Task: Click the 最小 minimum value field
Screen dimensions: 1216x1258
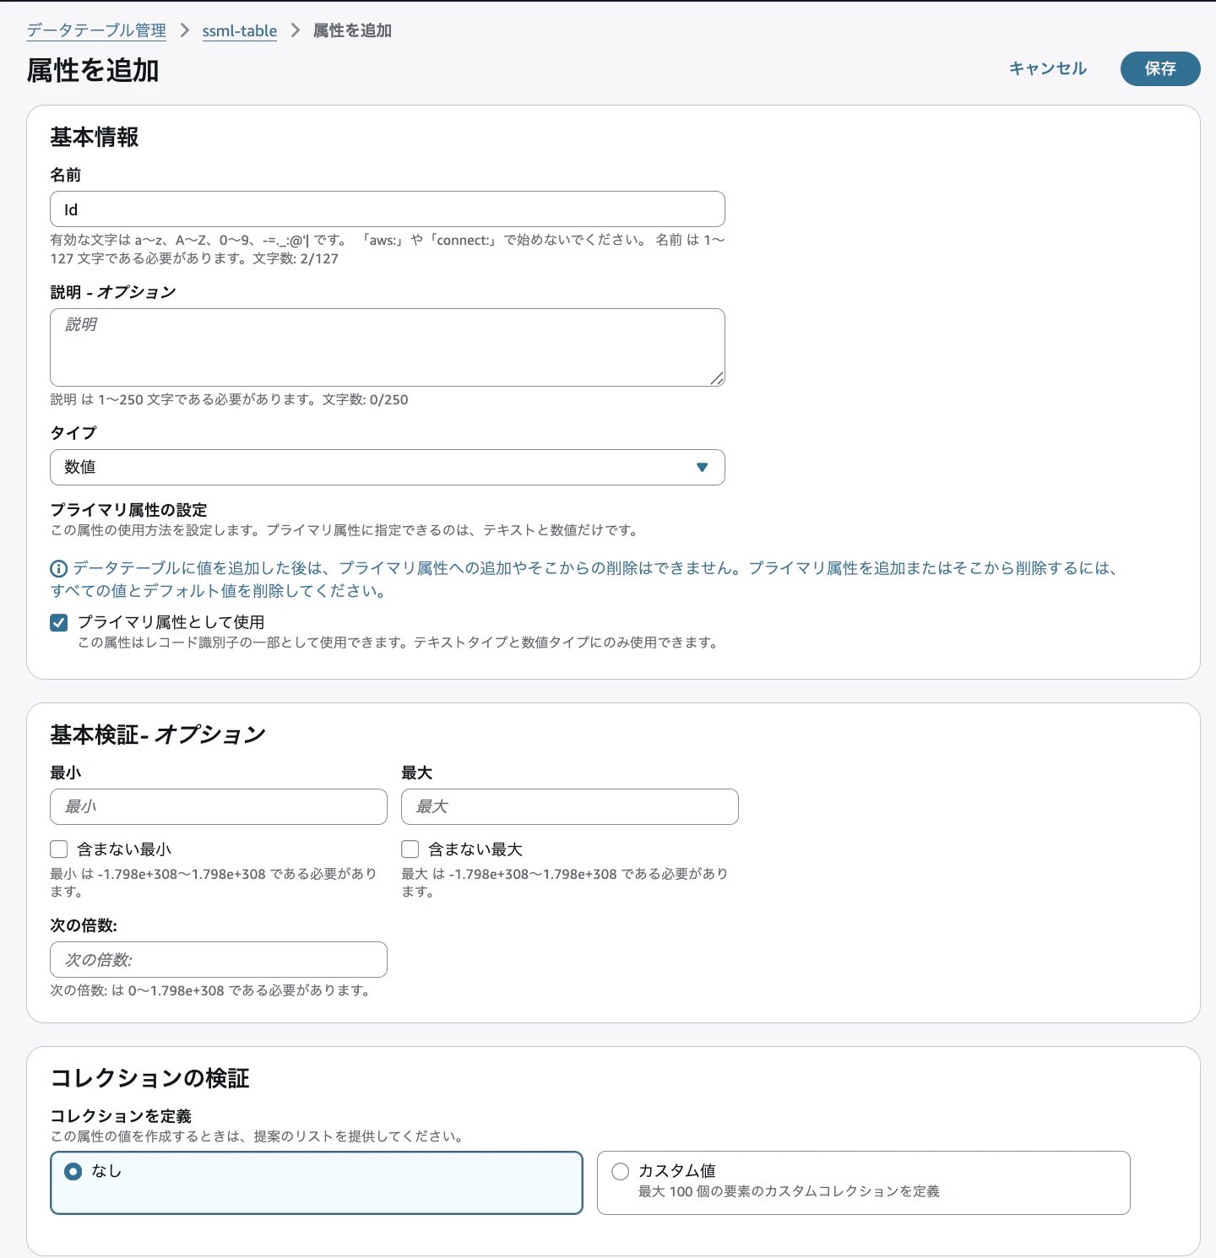Action: click(219, 806)
